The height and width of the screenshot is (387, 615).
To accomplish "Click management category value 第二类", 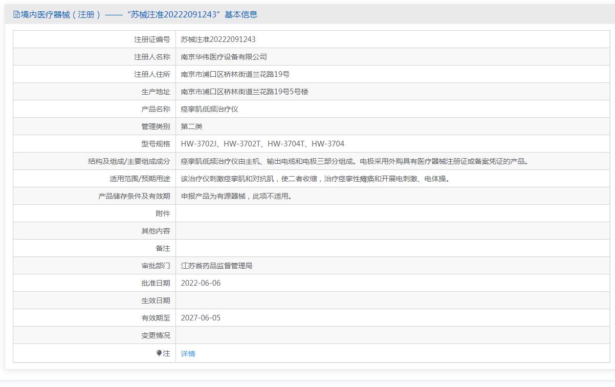I will tap(191, 126).
